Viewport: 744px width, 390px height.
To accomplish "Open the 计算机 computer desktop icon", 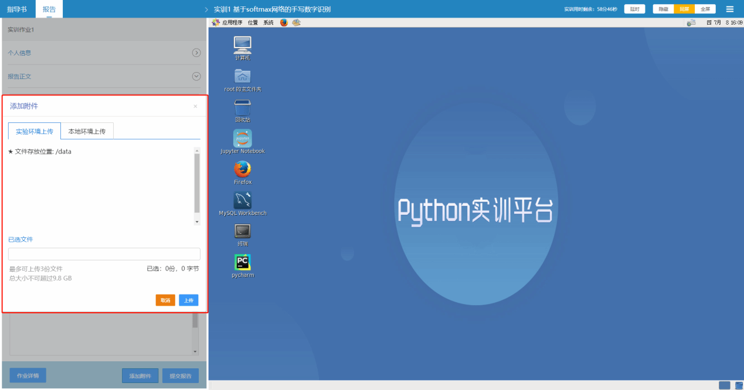I will pos(243,45).
